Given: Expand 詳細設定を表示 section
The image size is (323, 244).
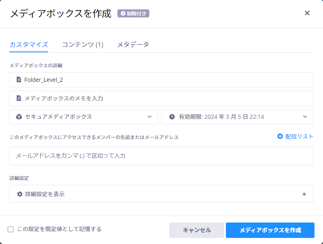Looking at the screenshot, I should (161, 194).
